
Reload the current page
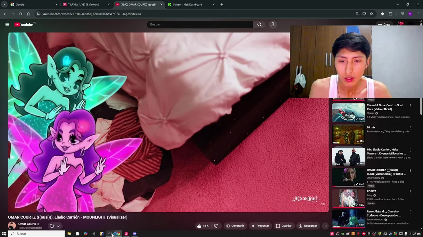pyautogui.click(x=20, y=14)
